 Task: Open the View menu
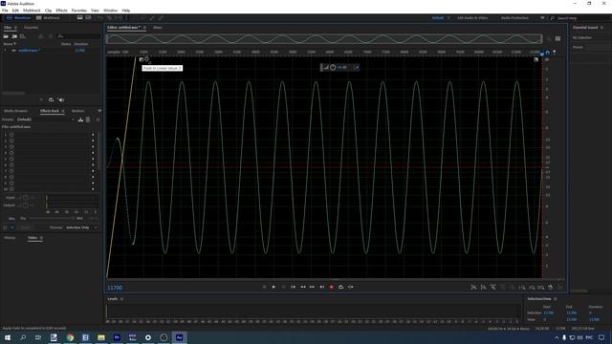(95, 11)
